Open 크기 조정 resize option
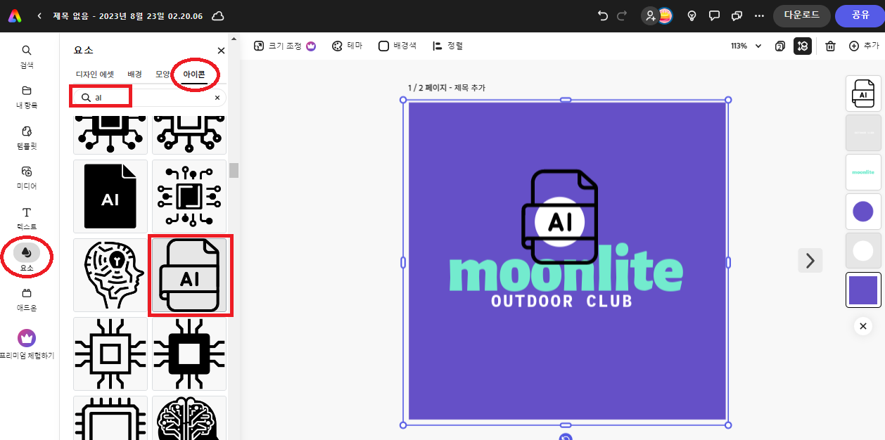885x440 pixels. pyautogui.click(x=284, y=46)
